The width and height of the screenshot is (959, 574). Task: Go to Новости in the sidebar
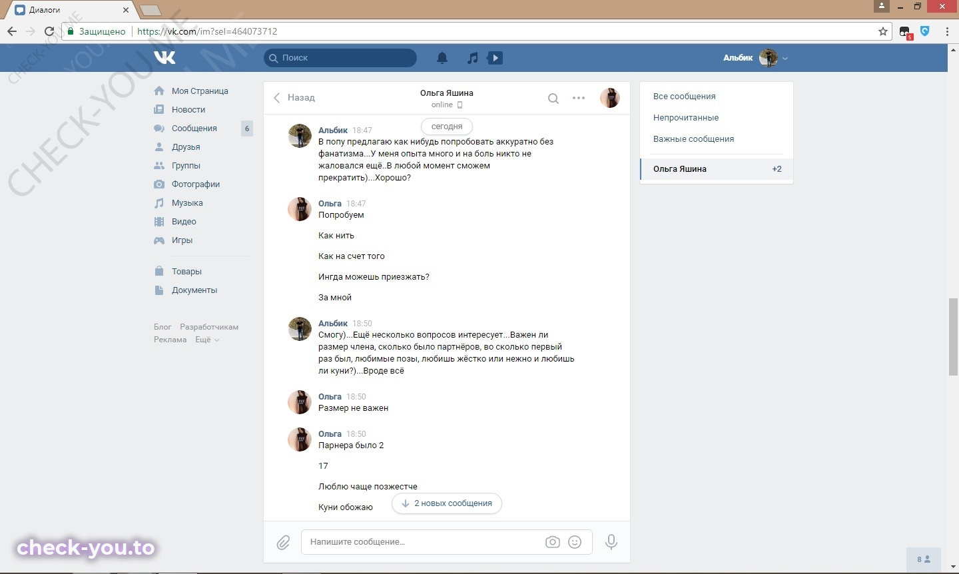point(188,110)
